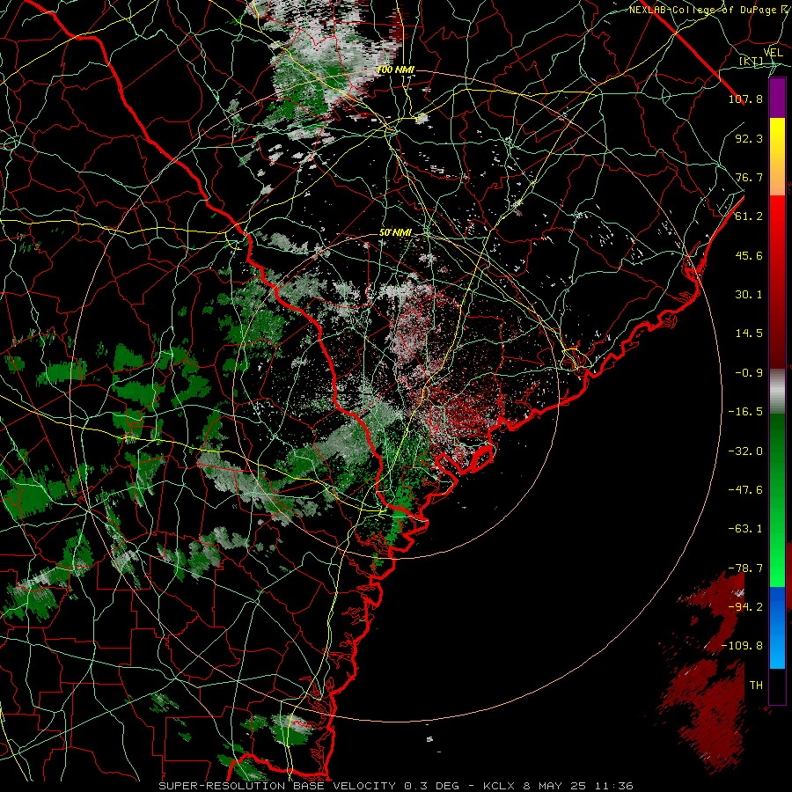The width and height of the screenshot is (792, 792).
Task: Select the 92.3 legend value
Action: click(x=749, y=138)
